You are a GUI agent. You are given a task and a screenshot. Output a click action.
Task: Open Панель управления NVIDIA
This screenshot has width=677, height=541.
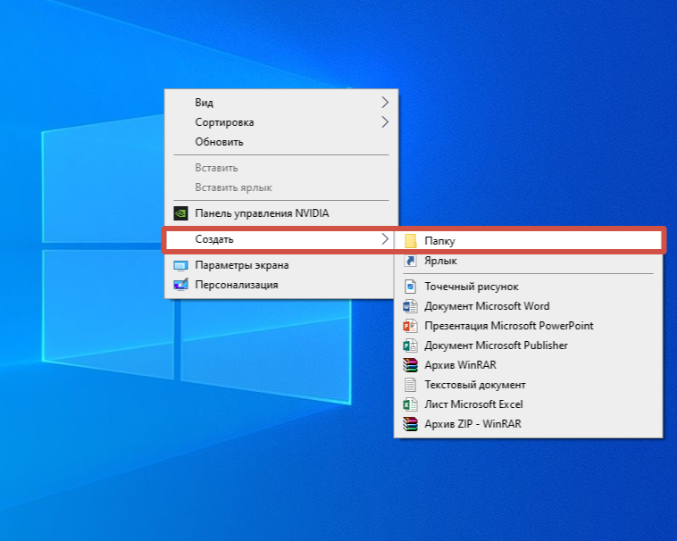click(x=281, y=213)
